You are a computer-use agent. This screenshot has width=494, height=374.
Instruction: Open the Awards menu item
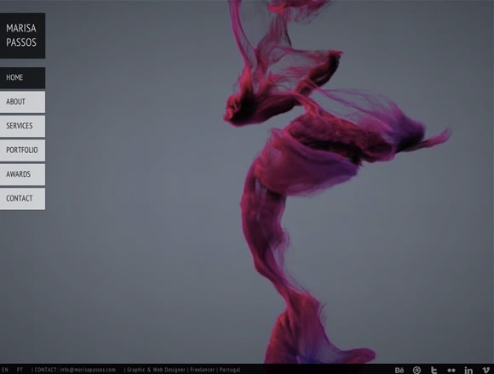(22, 174)
